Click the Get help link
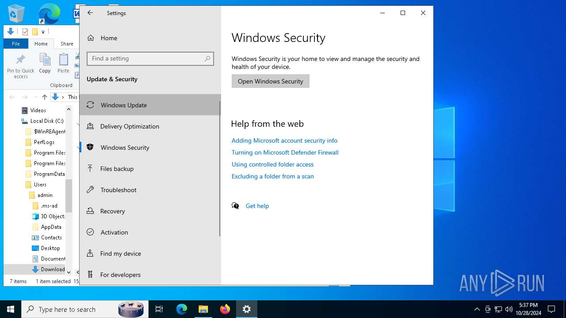This screenshot has height=318, width=566. 257,206
